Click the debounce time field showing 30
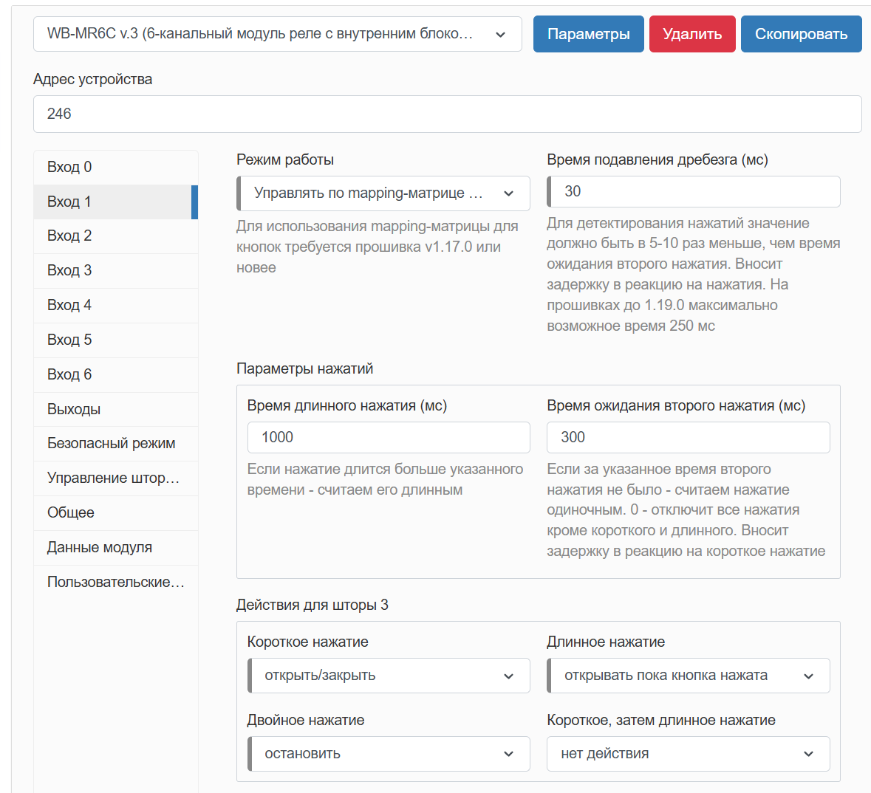 [694, 192]
